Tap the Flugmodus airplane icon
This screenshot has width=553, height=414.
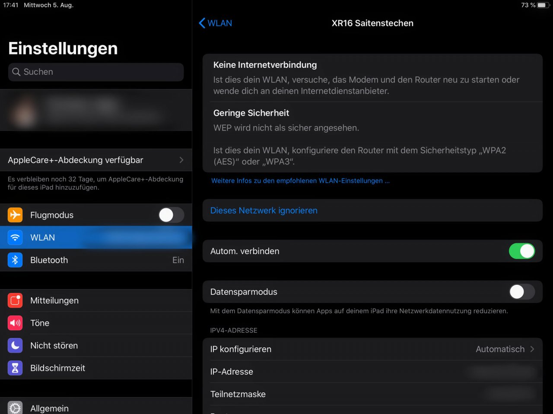[x=15, y=215]
